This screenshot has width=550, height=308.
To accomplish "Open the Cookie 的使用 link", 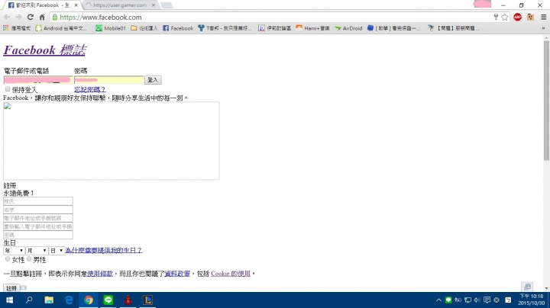I will click(231, 274).
